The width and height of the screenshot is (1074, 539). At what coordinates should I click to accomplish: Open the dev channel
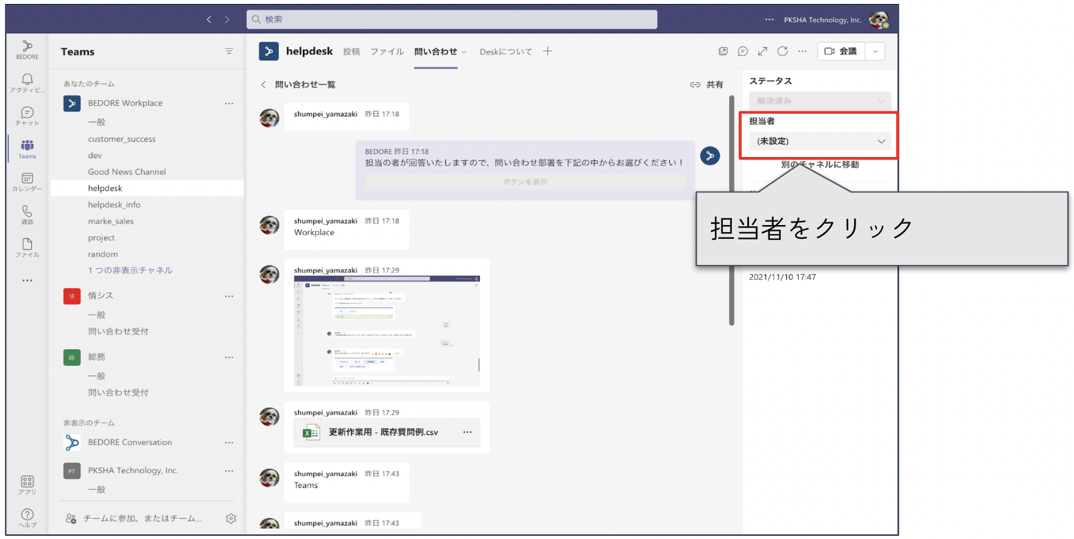click(x=95, y=156)
